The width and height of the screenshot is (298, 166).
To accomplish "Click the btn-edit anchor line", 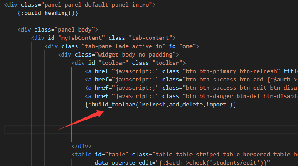I will click(191, 88).
